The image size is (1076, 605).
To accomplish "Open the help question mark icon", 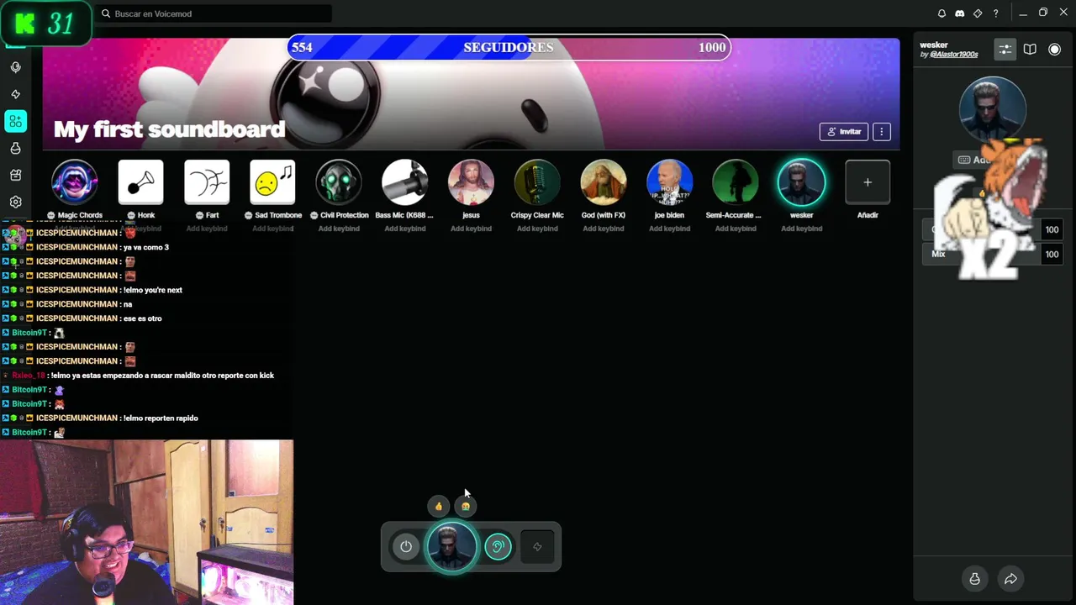I will pyautogui.click(x=995, y=13).
